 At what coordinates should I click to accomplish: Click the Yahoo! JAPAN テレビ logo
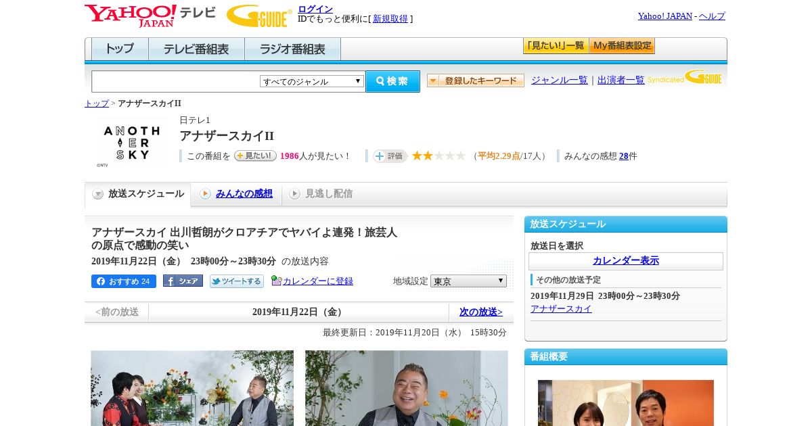point(150,16)
